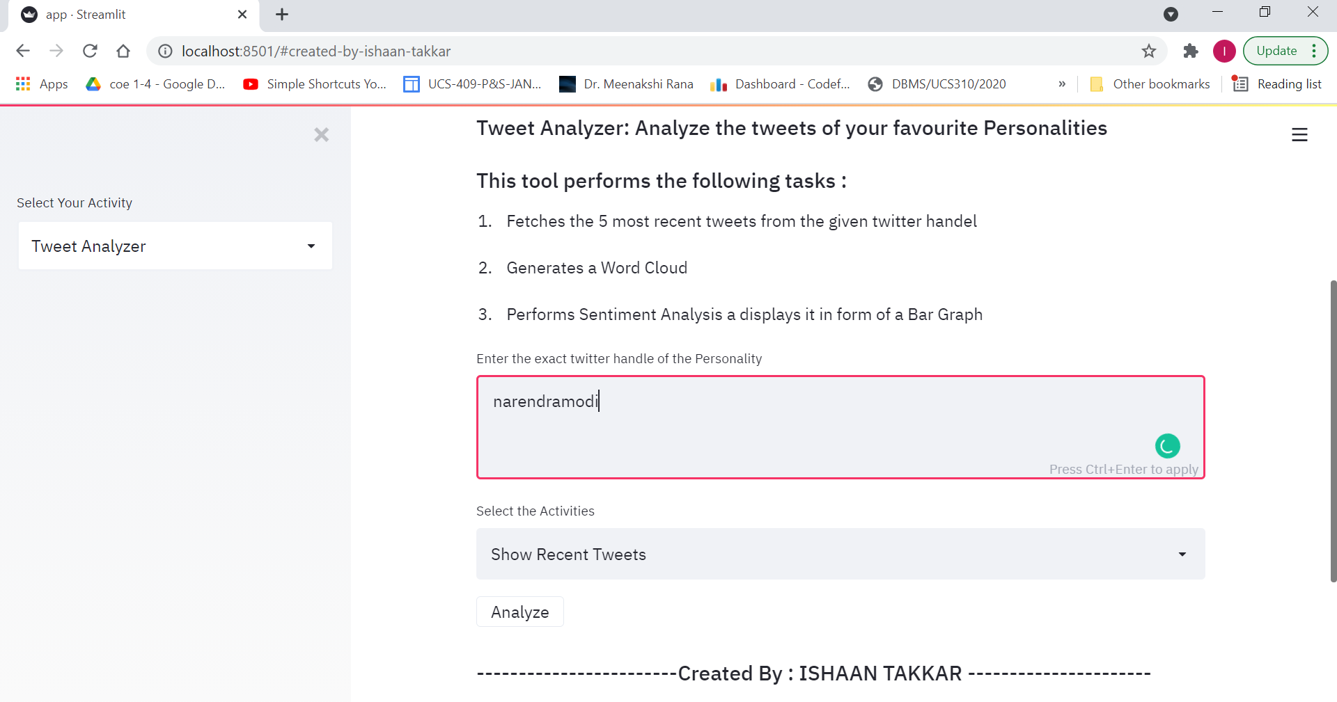Open the home page icon
Screen dimensions: 1337x702
tap(123, 51)
